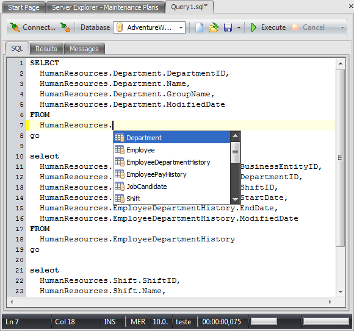This screenshot has height=331, width=354.
Task: Open the Start Page tab
Action: 24,7
